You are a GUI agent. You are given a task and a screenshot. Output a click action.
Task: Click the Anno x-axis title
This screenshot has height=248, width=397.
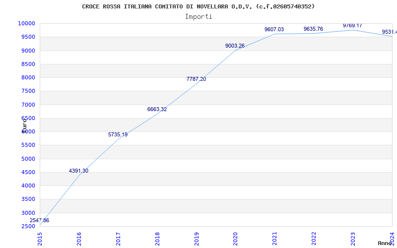[385, 243]
